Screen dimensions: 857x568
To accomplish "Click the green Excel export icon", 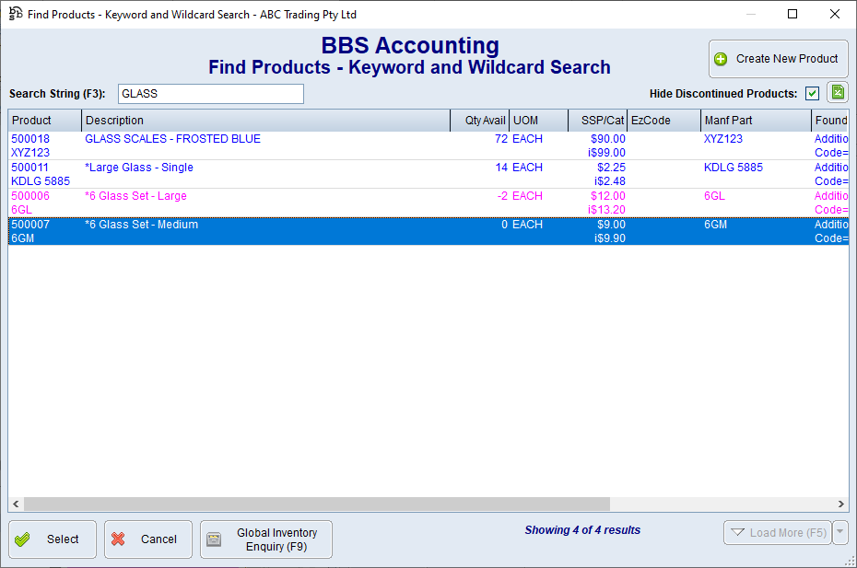I will click(x=837, y=93).
